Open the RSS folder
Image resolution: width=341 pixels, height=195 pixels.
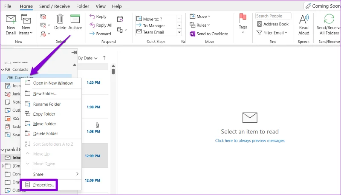12,118
